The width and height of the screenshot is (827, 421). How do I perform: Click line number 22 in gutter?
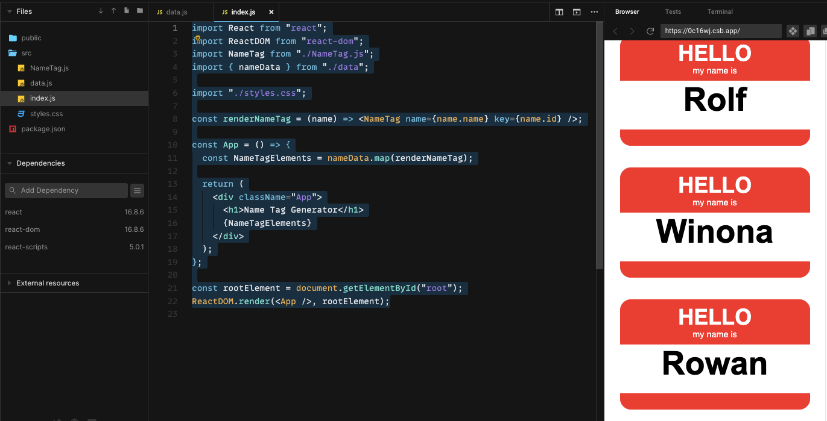coord(173,301)
